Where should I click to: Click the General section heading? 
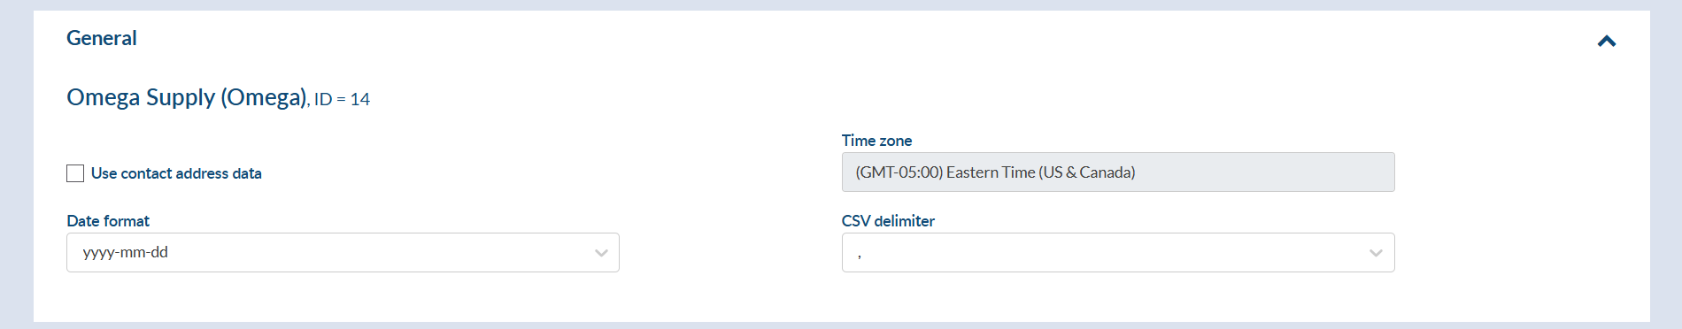point(102,38)
